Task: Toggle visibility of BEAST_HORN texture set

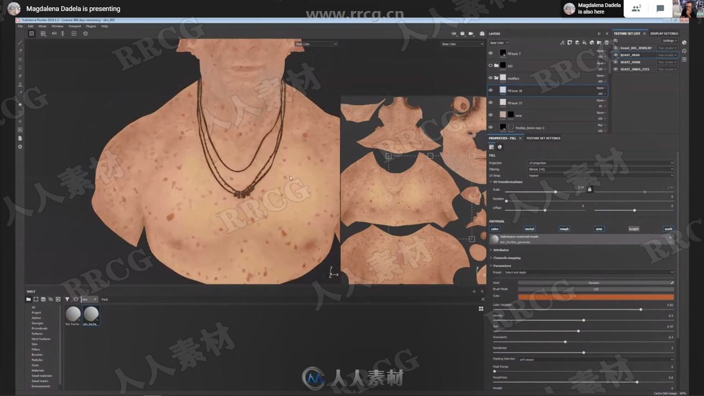Action: tap(615, 62)
